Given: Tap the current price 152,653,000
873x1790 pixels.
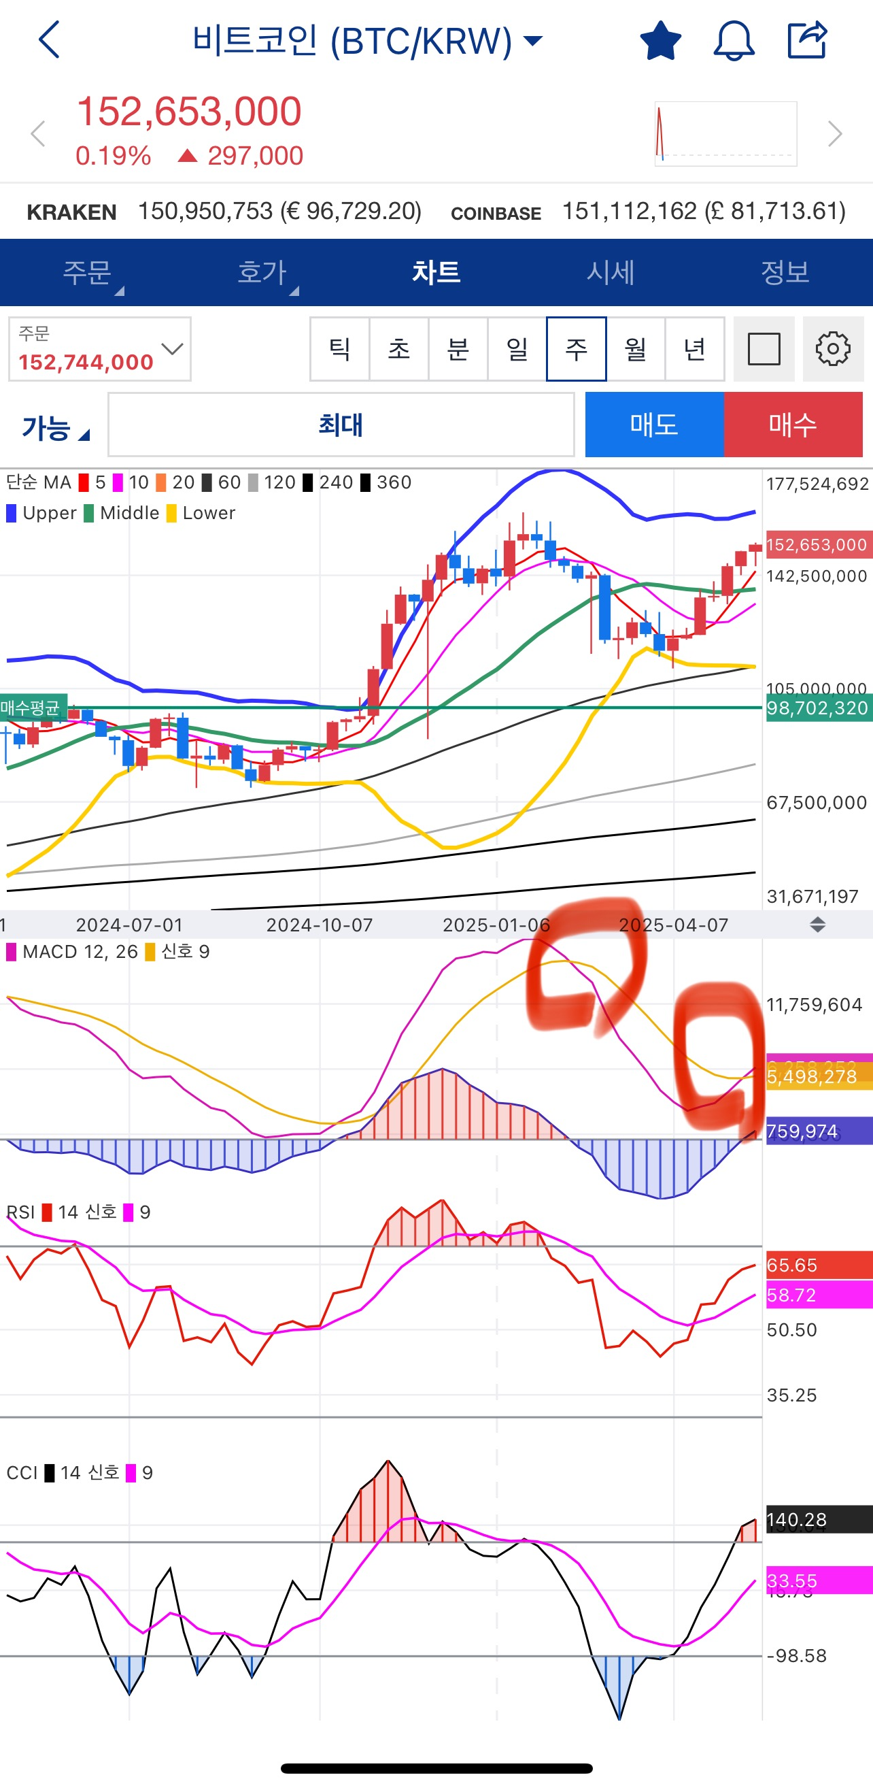Looking at the screenshot, I should tap(189, 111).
